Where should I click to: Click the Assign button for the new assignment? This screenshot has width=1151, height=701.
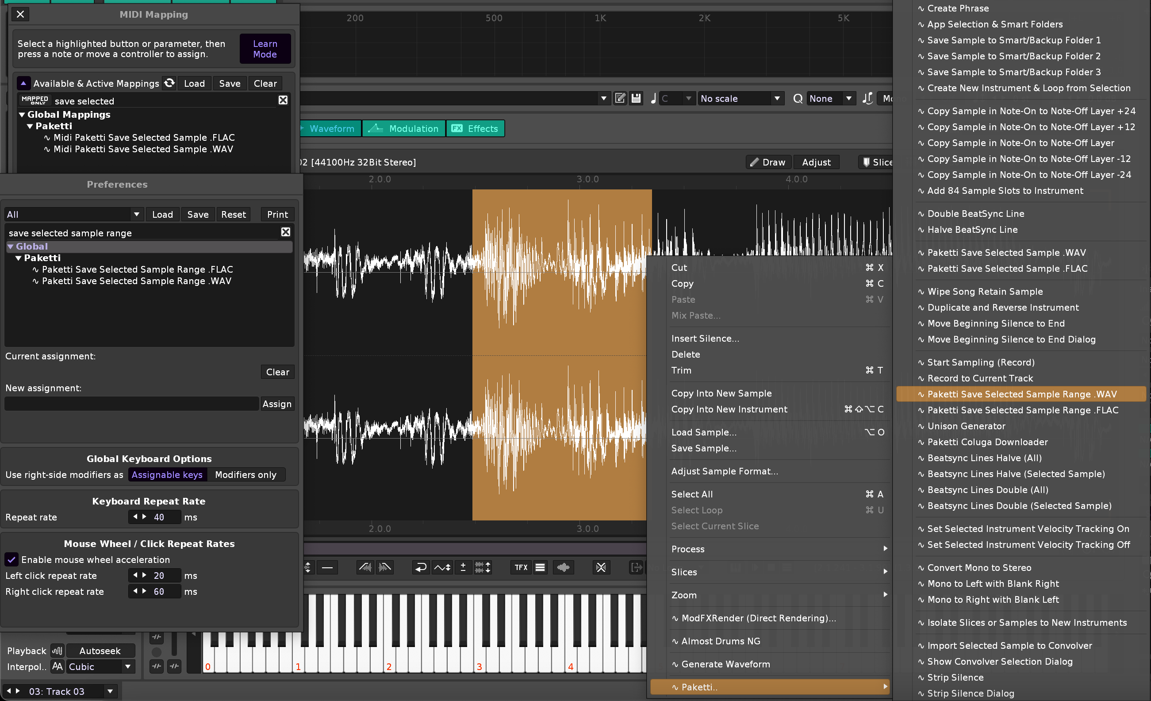point(276,404)
